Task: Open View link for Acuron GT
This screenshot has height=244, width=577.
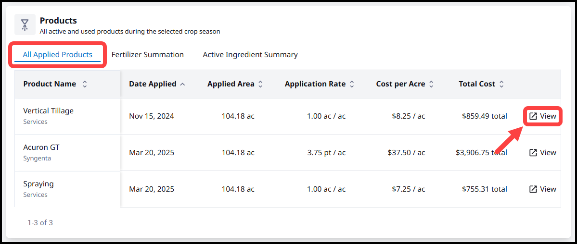Action: pyautogui.click(x=542, y=153)
